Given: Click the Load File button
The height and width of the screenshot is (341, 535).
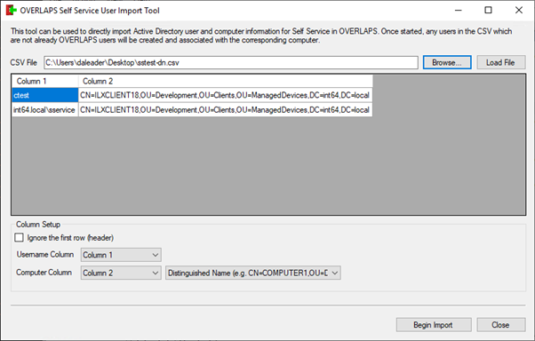Looking at the screenshot, I should (501, 62).
